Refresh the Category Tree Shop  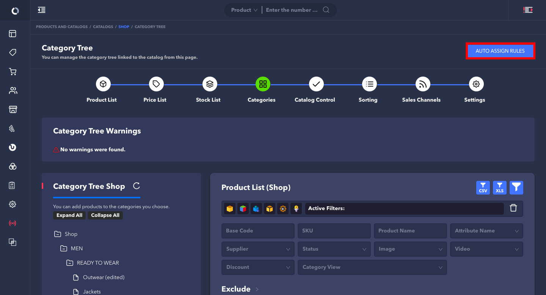136,186
